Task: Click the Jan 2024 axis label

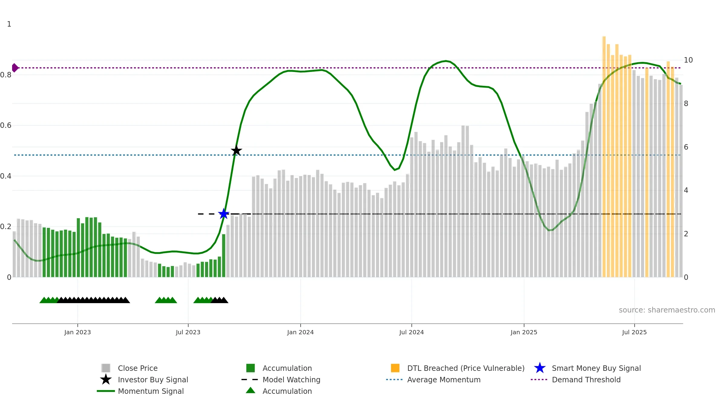Action: [x=300, y=332]
